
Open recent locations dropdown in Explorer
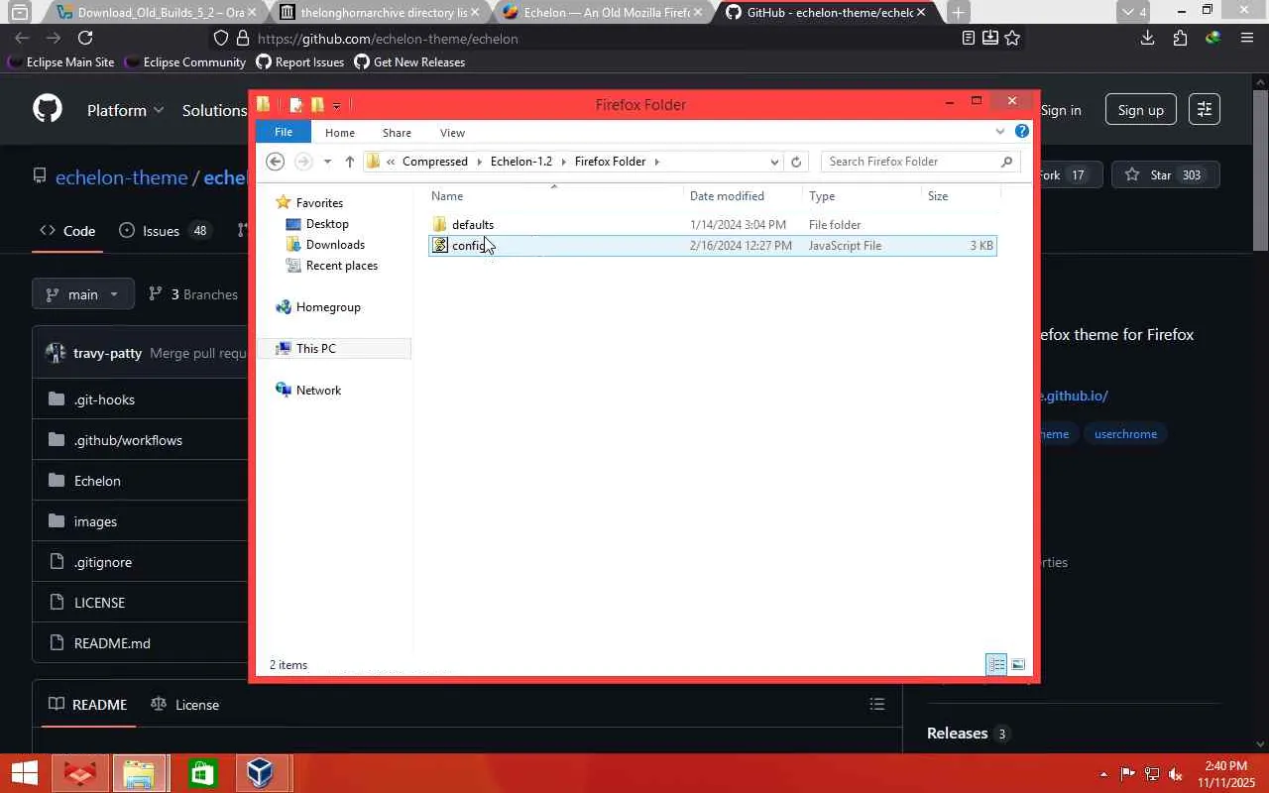[327, 162]
